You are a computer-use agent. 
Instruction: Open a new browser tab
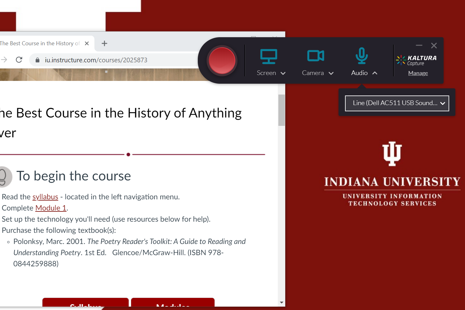(x=104, y=43)
